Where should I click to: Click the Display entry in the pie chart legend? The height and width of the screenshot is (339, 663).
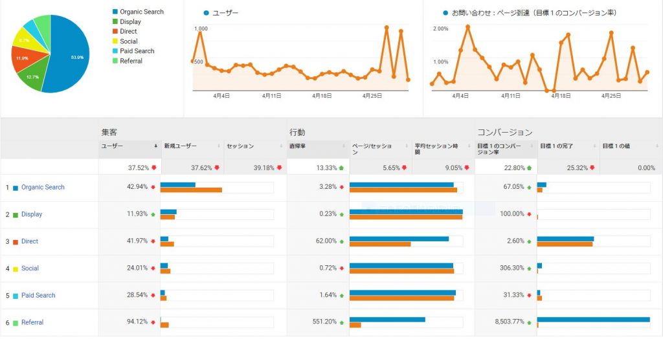[x=130, y=21]
